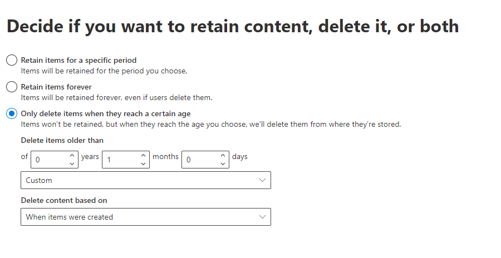The height and width of the screenshot is (258, 501).
Task: Click into the days number field
Action: 200,160
